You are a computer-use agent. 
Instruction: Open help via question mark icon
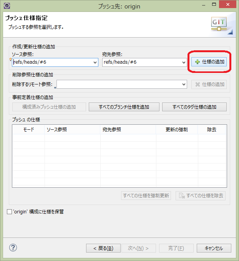coord(13,248)
